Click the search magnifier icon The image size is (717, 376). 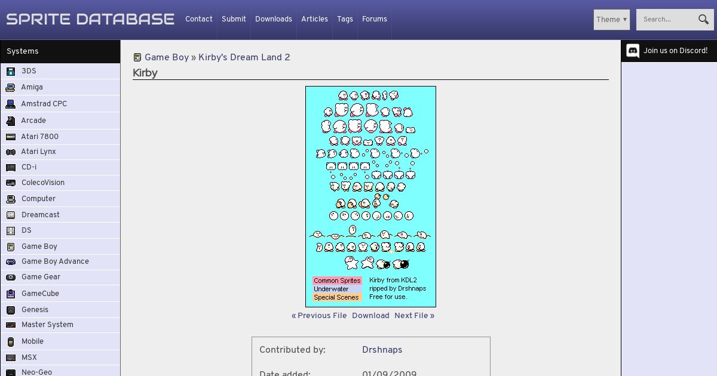[x=703, y=19]
